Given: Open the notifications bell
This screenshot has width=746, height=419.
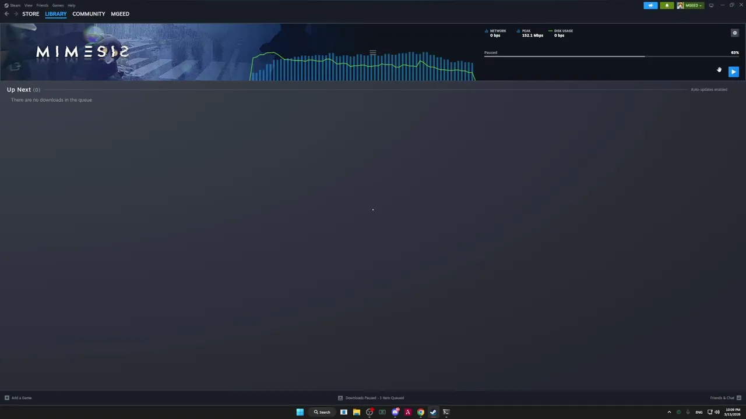Looking at the screenshot, I should 667,5.
